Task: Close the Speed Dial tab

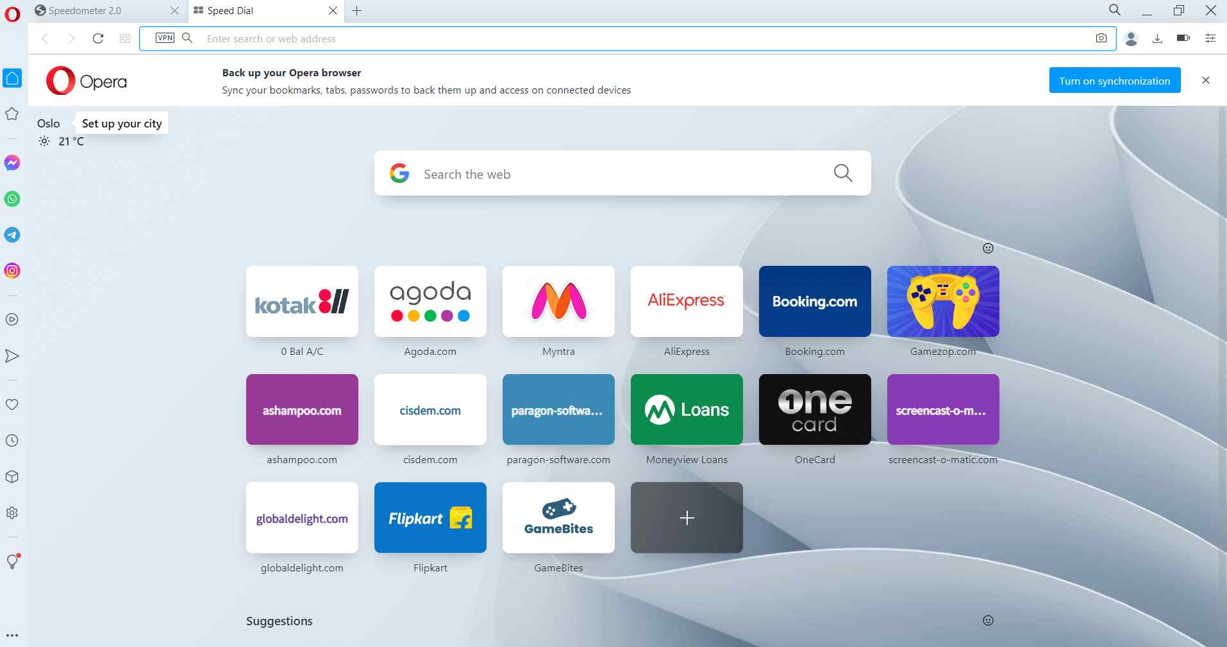Action: (x=333, y=11)
